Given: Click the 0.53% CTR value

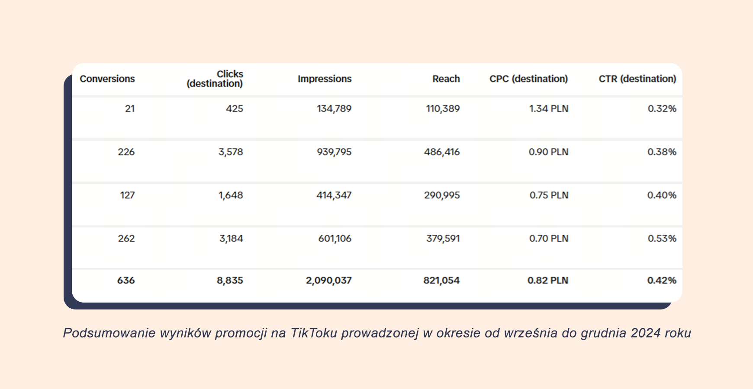Looking at the screenshot, I should 662,239.
